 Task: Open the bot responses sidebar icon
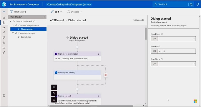click(4, 28)
